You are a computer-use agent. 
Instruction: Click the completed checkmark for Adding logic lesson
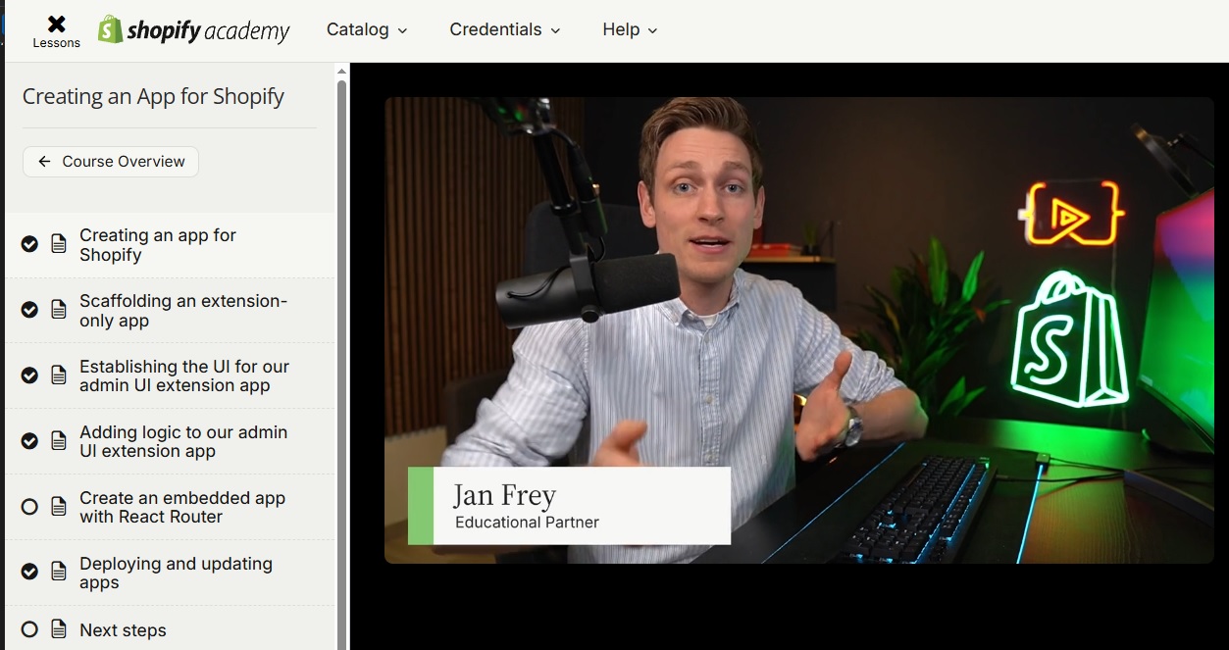point(29,440)
